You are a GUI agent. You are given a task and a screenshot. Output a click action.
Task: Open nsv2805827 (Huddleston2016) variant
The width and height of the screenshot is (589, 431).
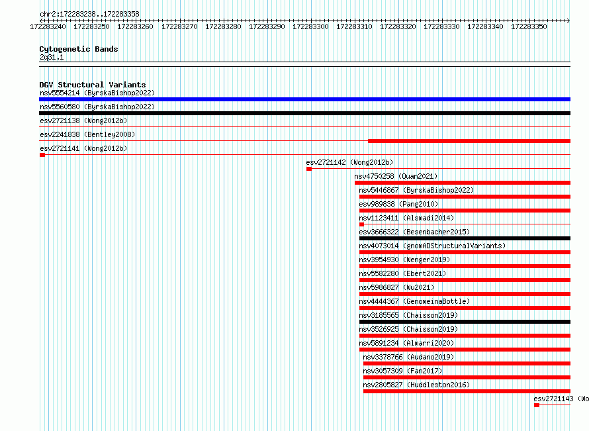[416, 385]
